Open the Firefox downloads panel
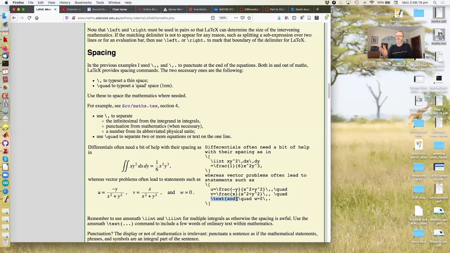The width and height of the screenshot is (450, 253). coord(279,18)
